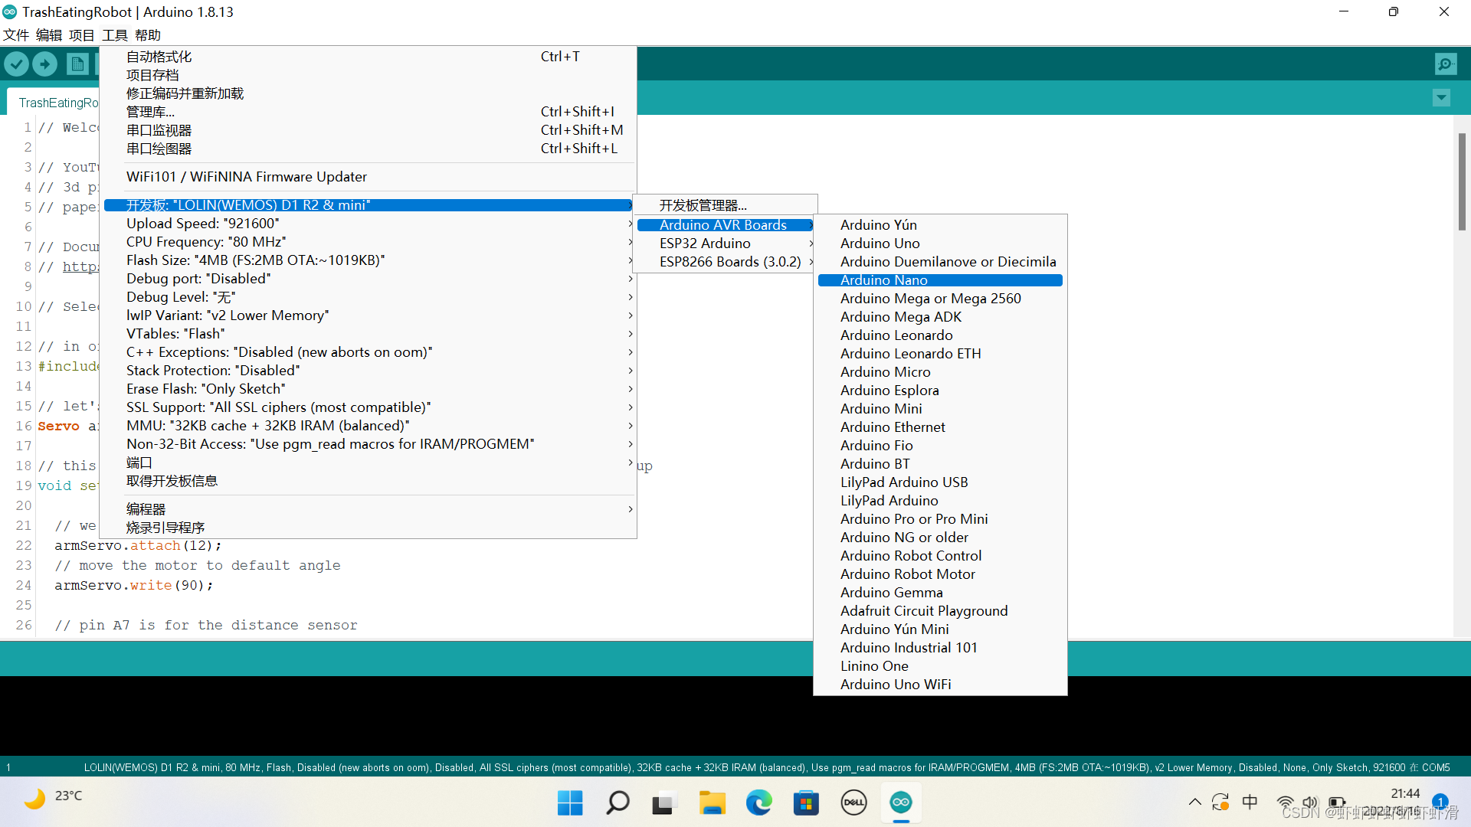Click the weather widget showing 23°C
Screen dimensions: 1471x827
52,798
